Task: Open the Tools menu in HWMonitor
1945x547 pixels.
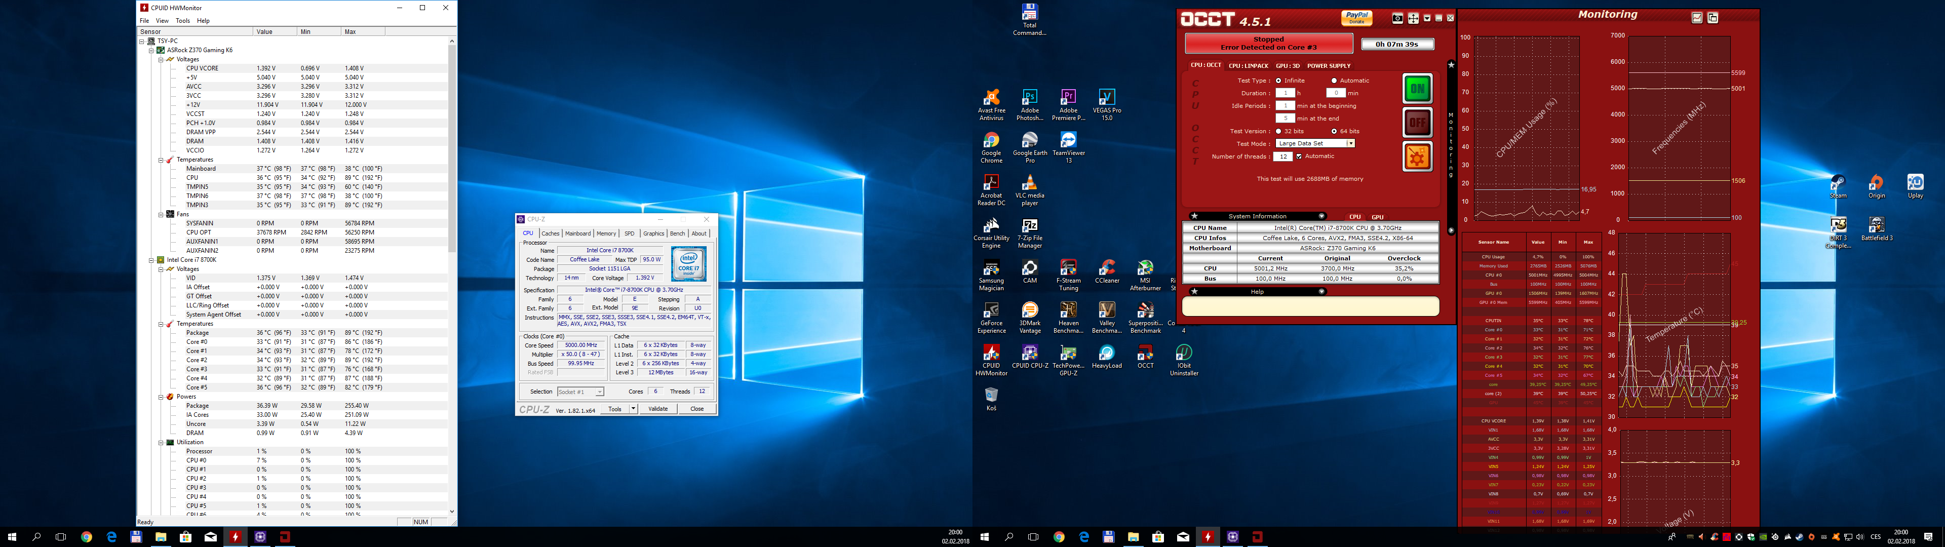Action: tap(182, 20)
